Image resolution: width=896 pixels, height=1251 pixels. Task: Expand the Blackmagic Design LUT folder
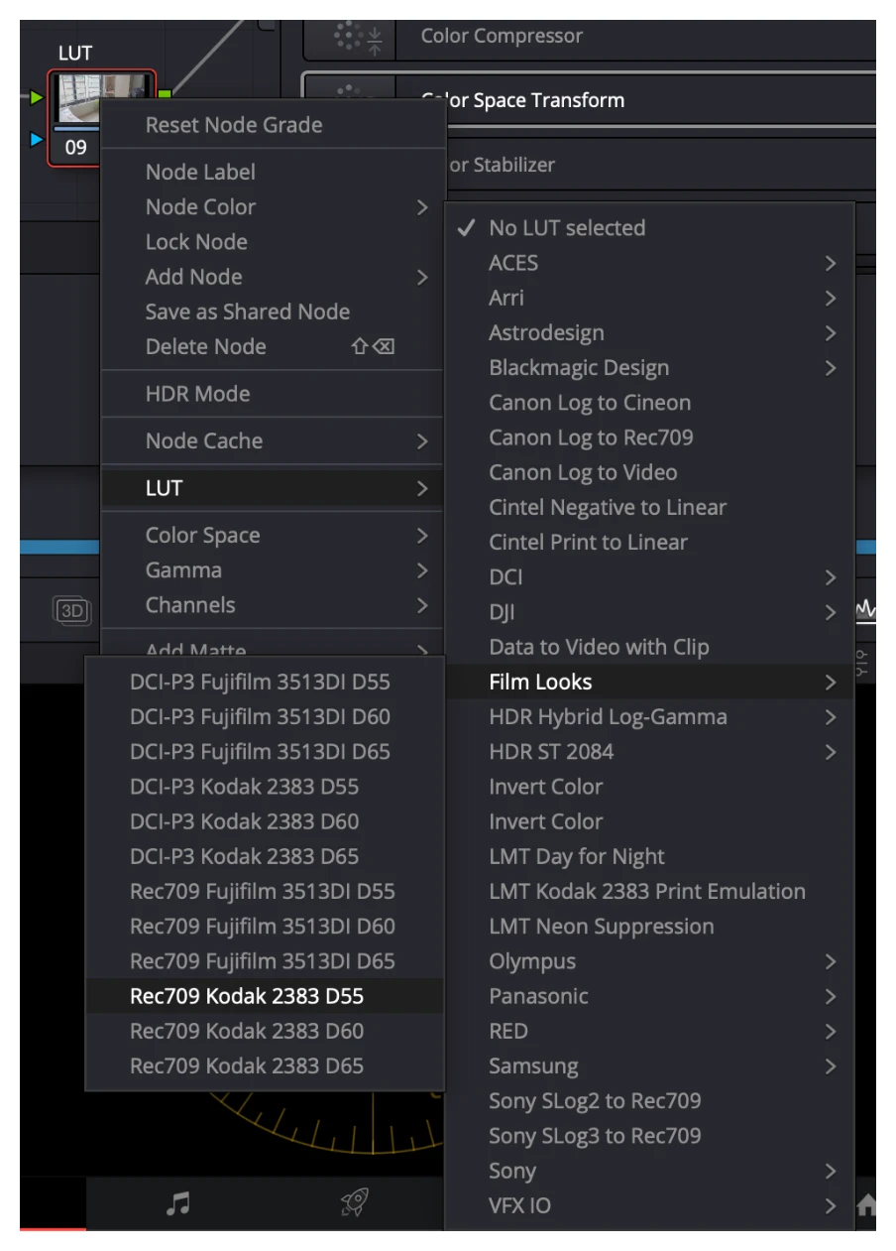point(649,367)
